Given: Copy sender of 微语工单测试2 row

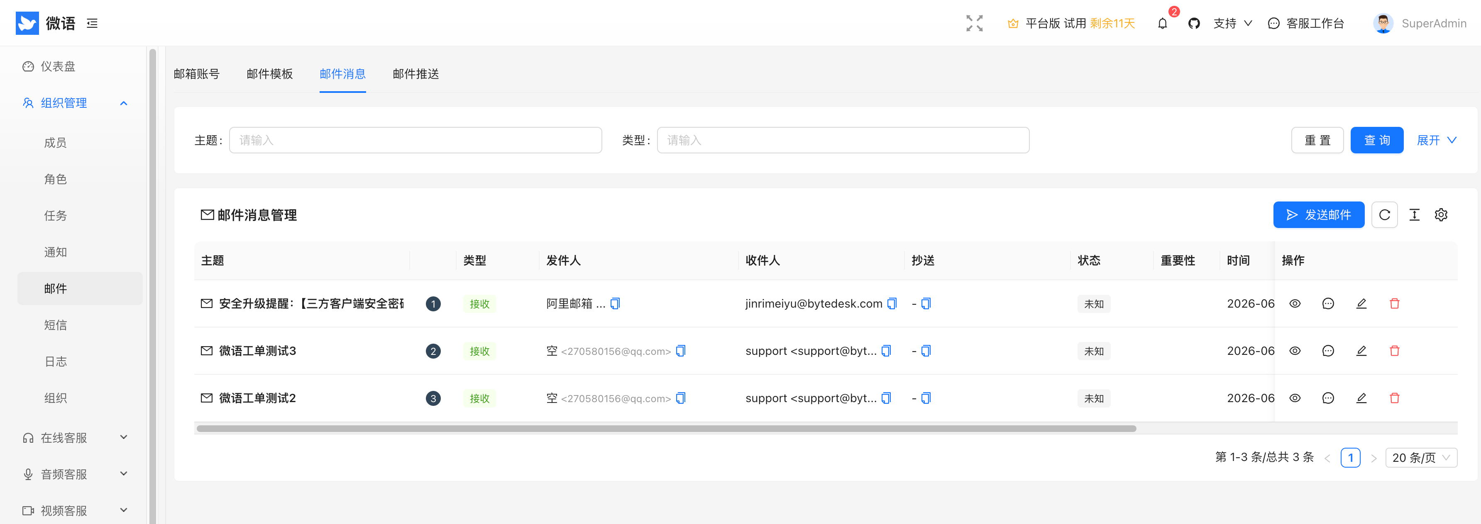Looking at the screenshot, I should (681, 398).
